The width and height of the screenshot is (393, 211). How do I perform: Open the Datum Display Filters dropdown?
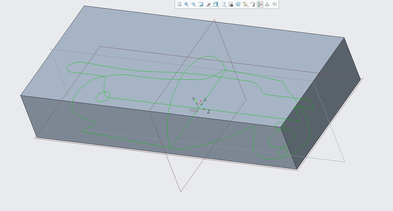pos(245,4)
